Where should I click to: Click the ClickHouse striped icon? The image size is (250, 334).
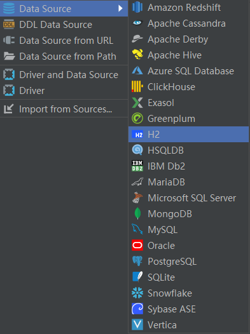(137, 86)
